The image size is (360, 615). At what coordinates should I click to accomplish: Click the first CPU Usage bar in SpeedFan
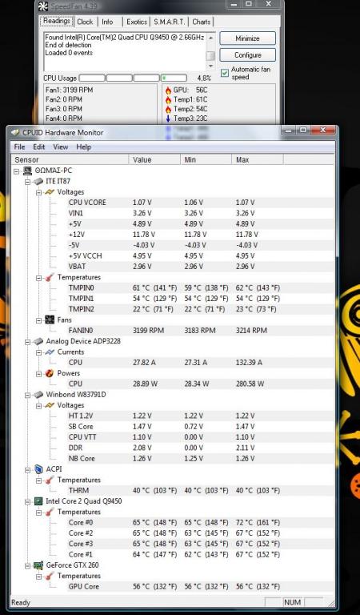point(92,78)
